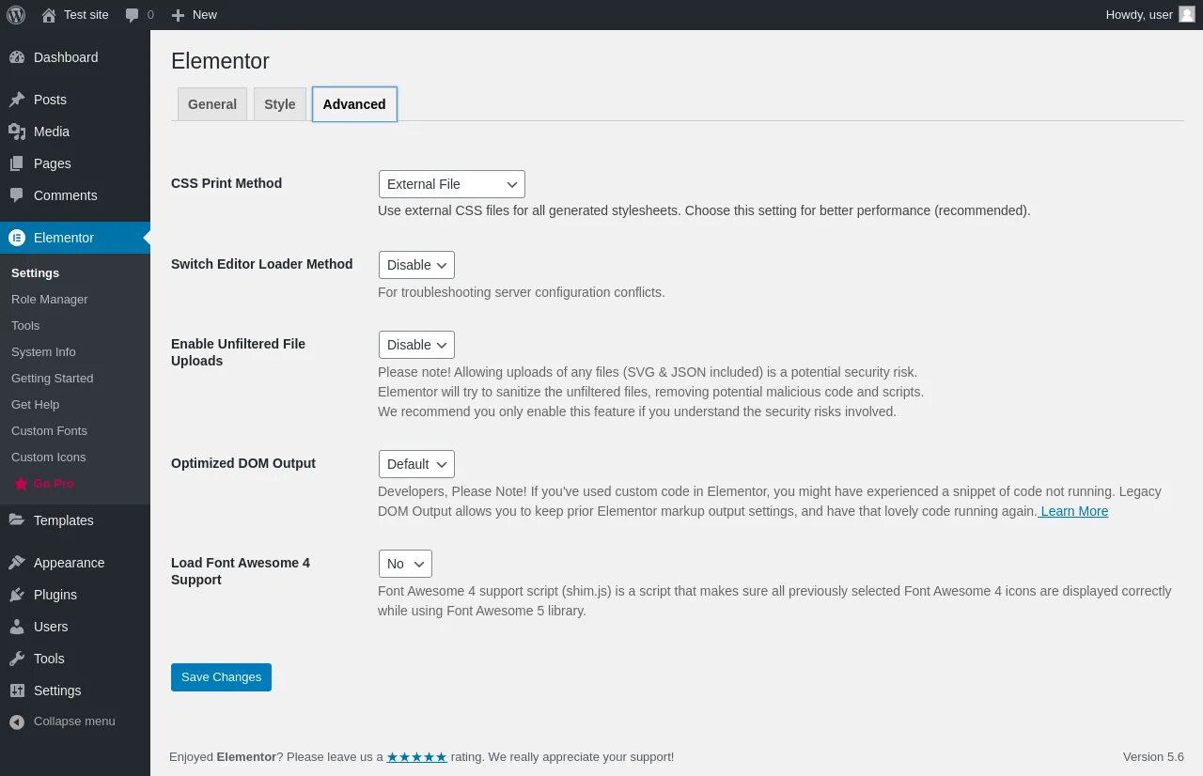Expand the Optimized DOM Output dropdown
Screen dimensions: 1203x776
[x=416, y=464]
